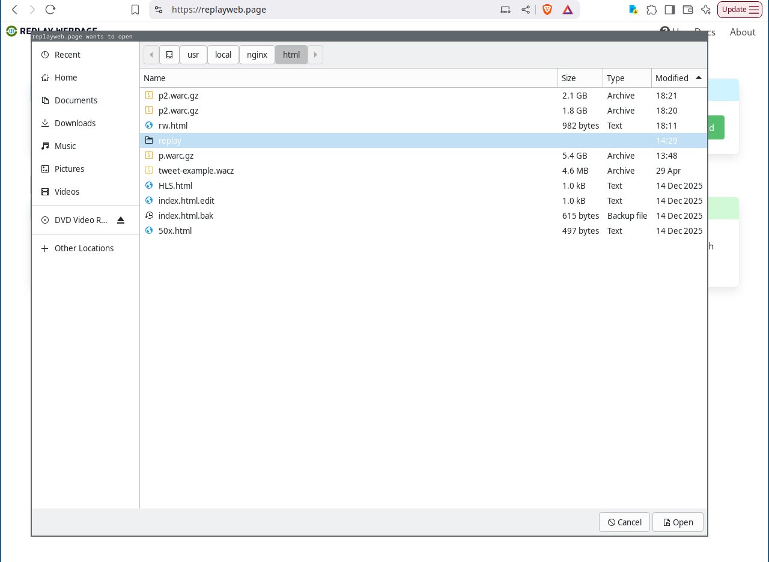The image size is (769, 562).
Task: Click the web icon beside HLS.html
Action: coord(149,185)
